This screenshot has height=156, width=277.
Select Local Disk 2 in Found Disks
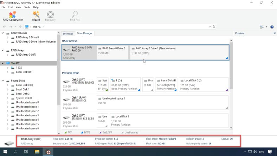[x=22, y=94]
